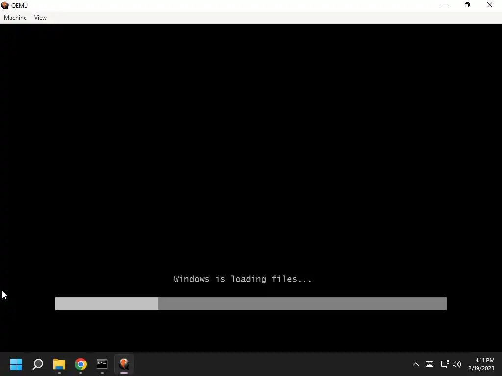Restore down the QEMU window
The image size is (502, 376).
pyautogui.click(x=467, y=5)
